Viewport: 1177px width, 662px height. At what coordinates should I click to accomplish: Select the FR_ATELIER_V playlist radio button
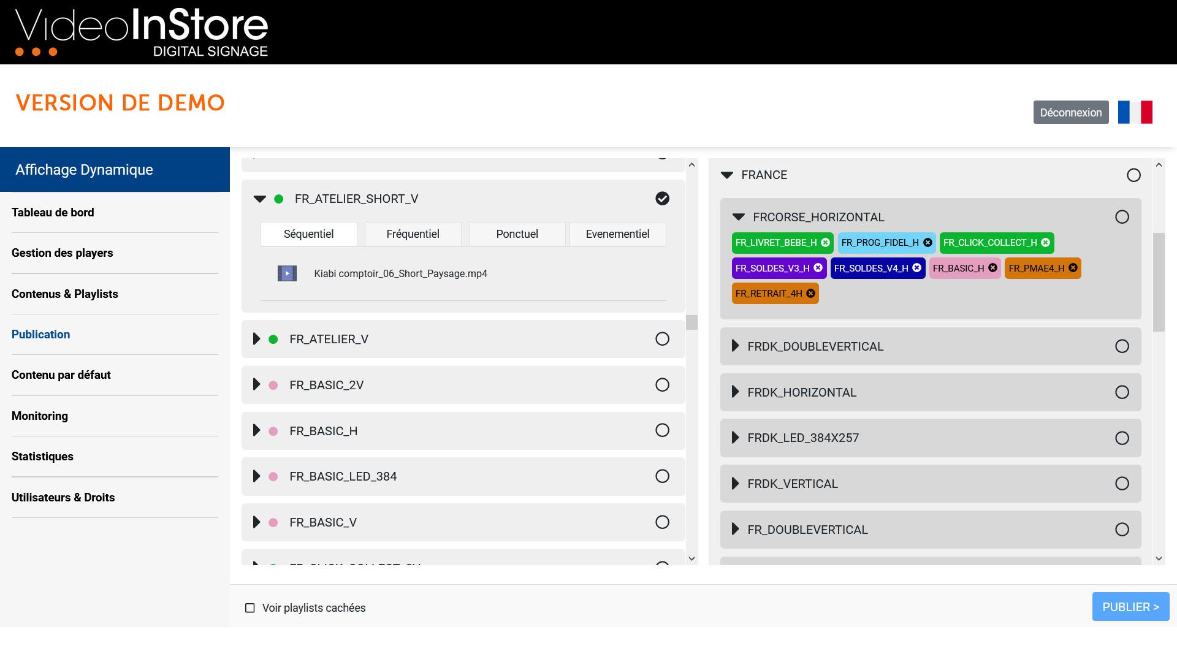[x=662, y=339]
